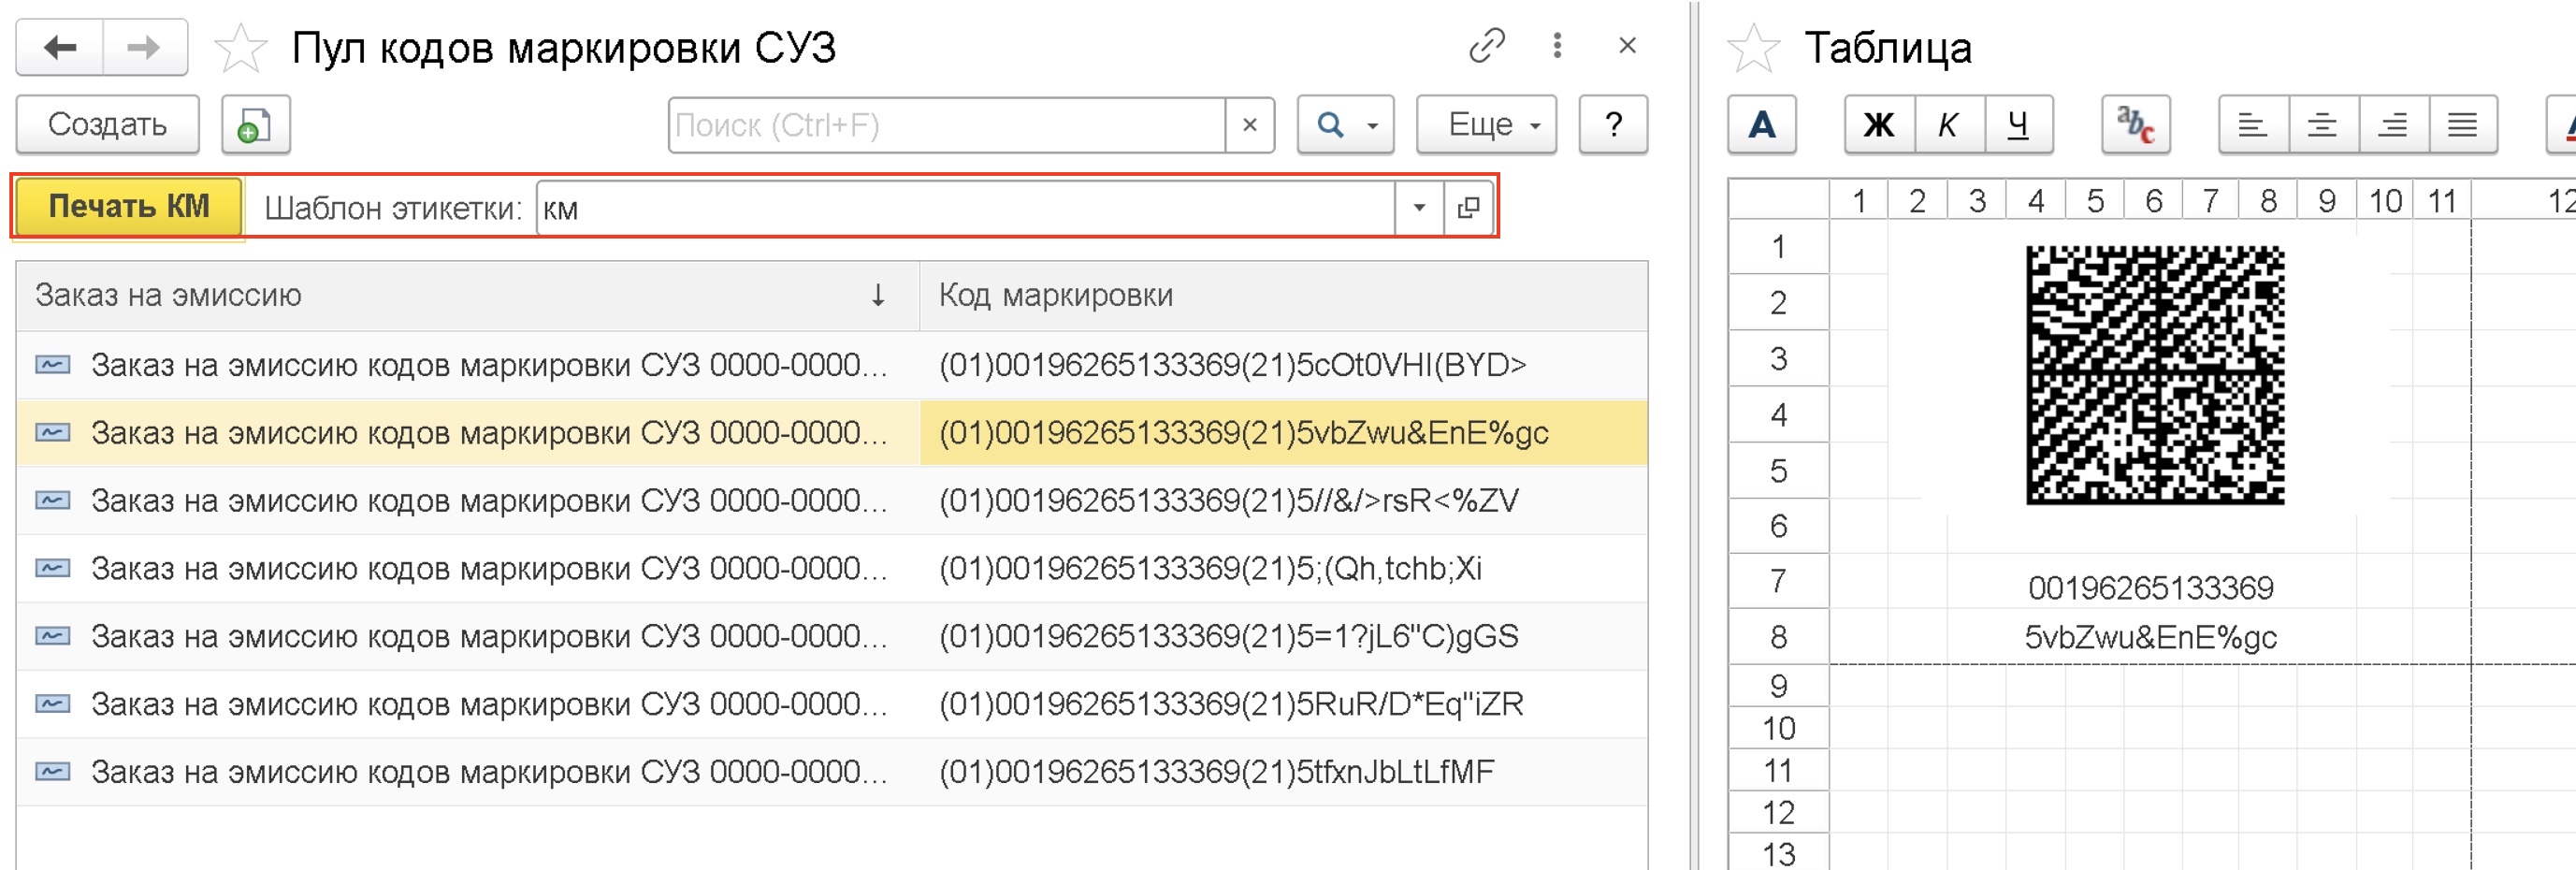Click the select-all corner of the Таблица grid

(1779, 200)
